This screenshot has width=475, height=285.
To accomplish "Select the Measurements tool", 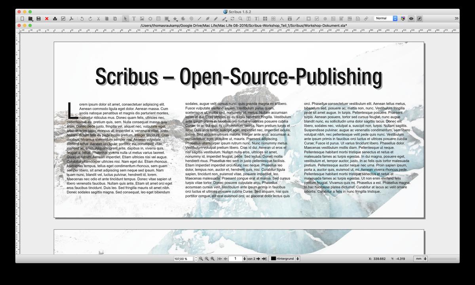I will tap(281, 19).
